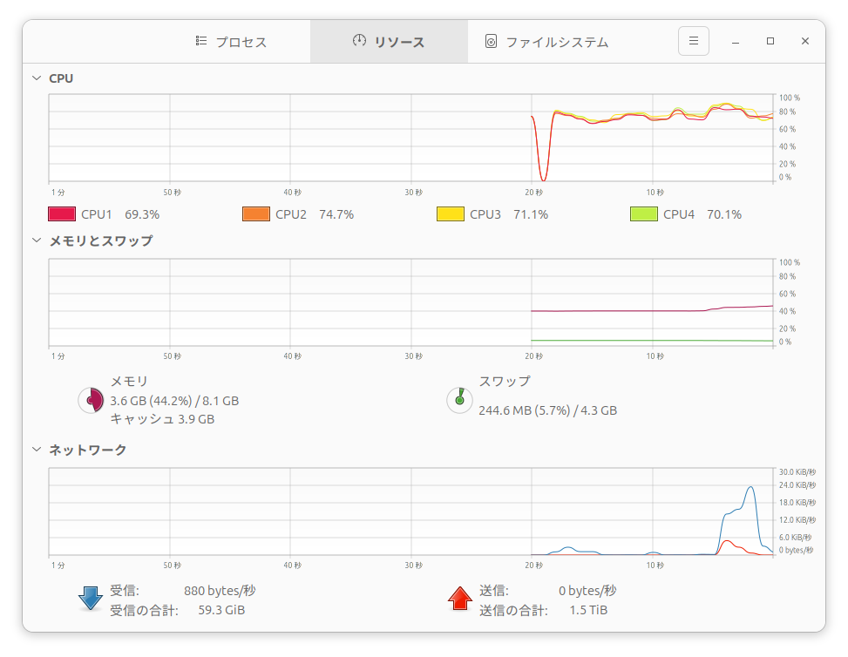Click the list icon on the プロセス tab
848x657 pixels.
point(201,41)
